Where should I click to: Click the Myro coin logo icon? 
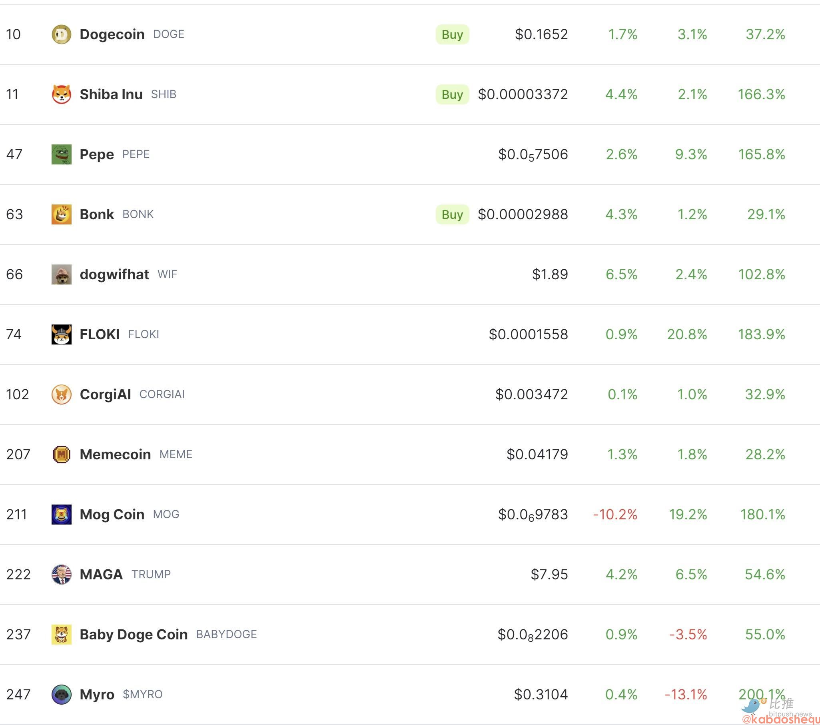(x=62, y=695)
